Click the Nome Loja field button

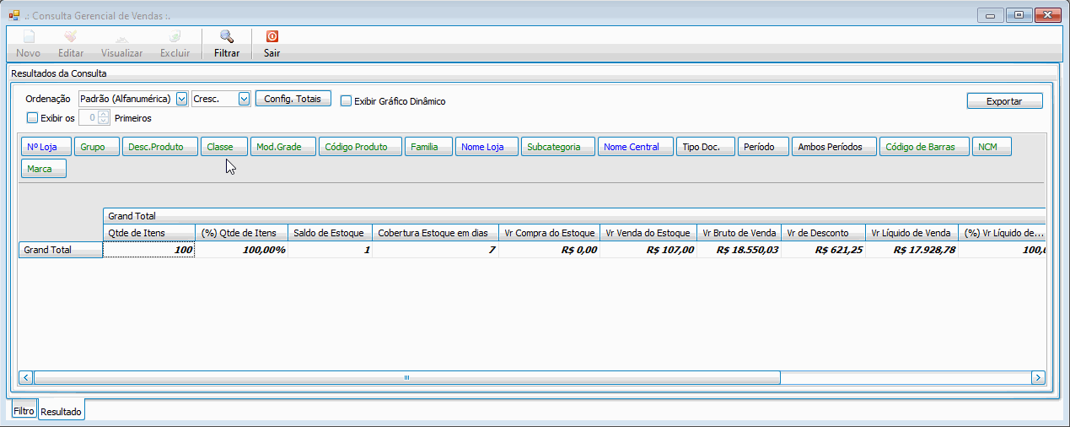pos(487,147)
